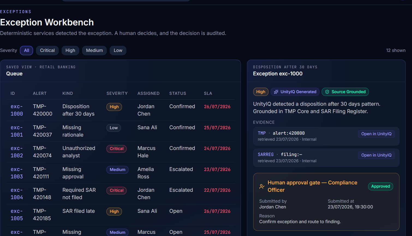This screenshot has width=412, height=236.
Task: Open exception exc-1002 link
Action: (x=17, y=152)
